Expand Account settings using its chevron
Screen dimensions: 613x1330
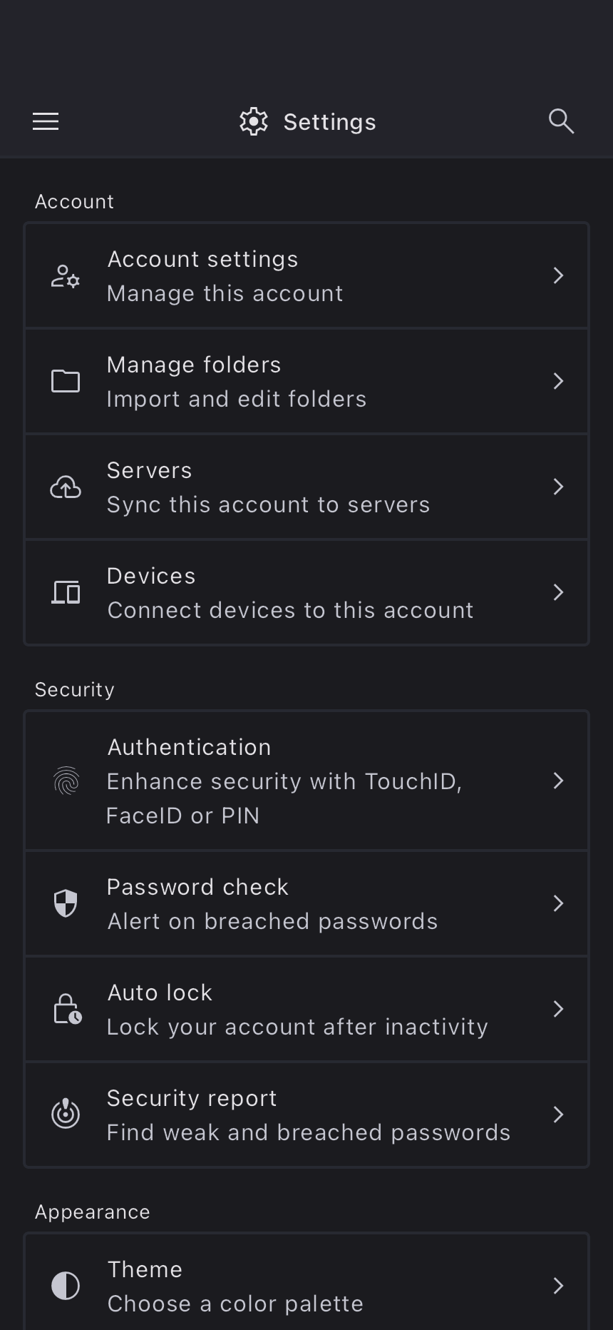(558, 275)
